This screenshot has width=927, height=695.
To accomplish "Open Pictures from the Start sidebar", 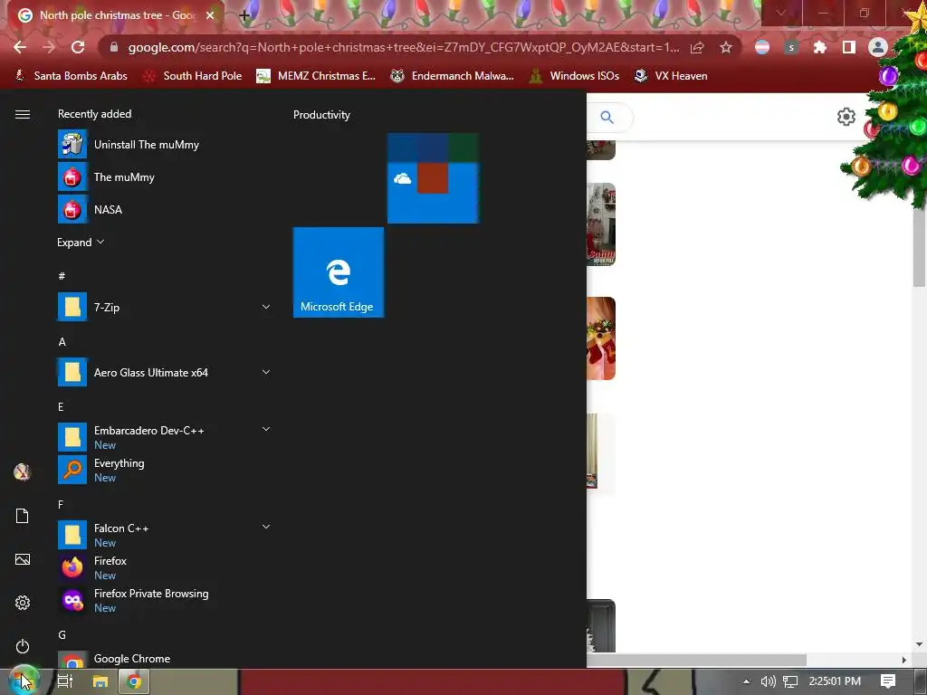I will point(22,559).
